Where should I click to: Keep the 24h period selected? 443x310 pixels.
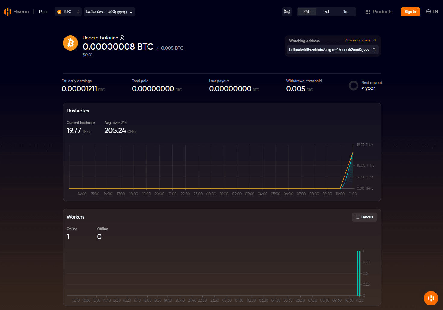click(x=307, y=11)
